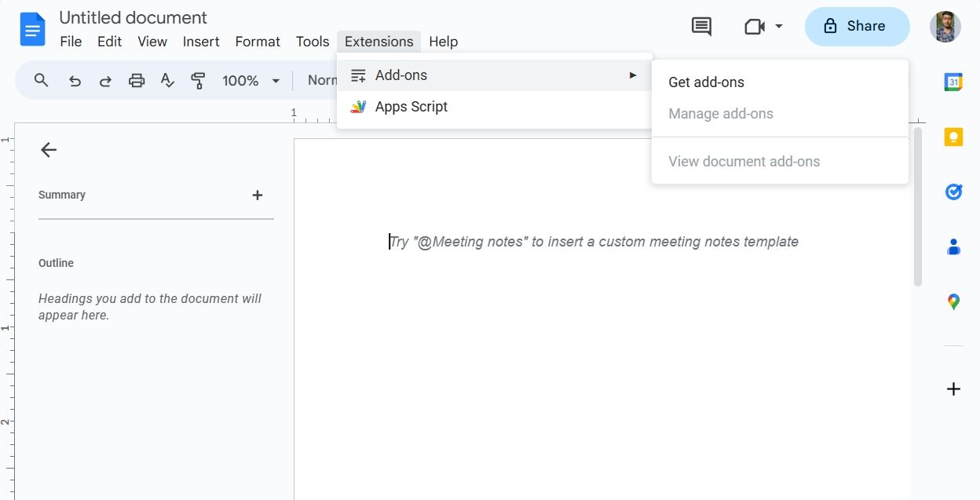Choose Get add-ons from the submenu
This screenshot has width=980, height=500.
click(705, 82)
